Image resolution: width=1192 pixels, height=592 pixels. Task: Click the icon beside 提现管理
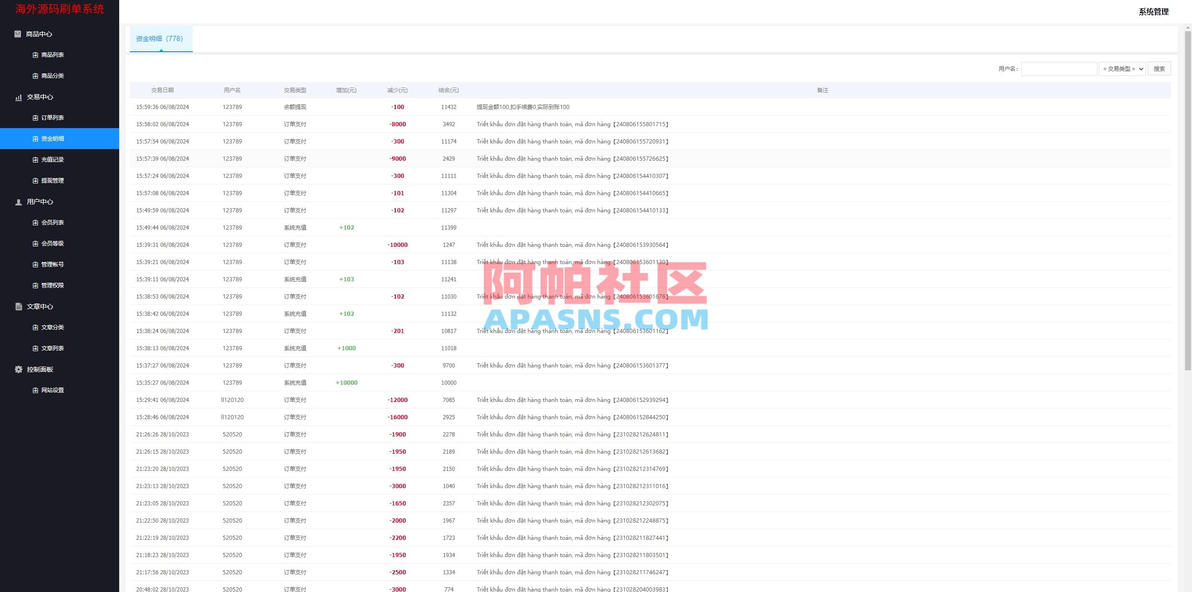coord(35,180)
